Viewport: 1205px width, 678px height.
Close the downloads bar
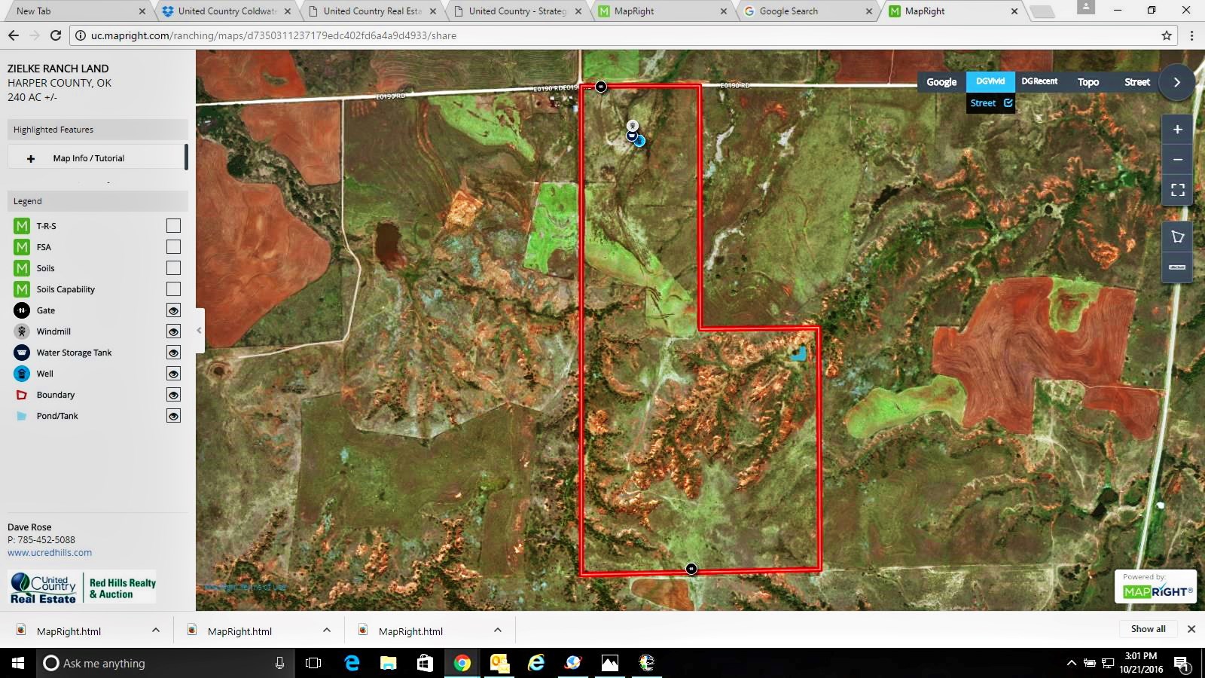point(1191,629)
